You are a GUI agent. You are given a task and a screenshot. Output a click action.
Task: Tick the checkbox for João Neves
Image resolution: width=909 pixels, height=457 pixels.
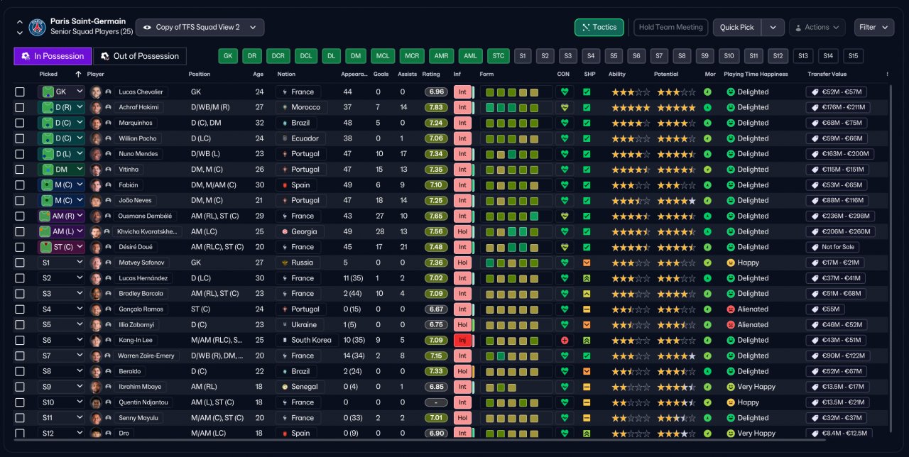(20, 201)
